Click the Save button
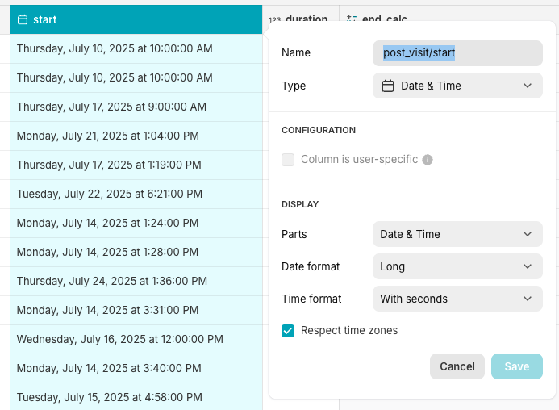 pos(517,366)
